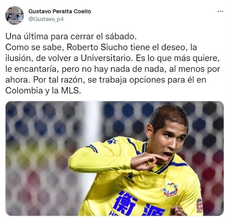Open the three-dot more options menu
The height and width of the screenshot is (218, 233).
point(220,11)
